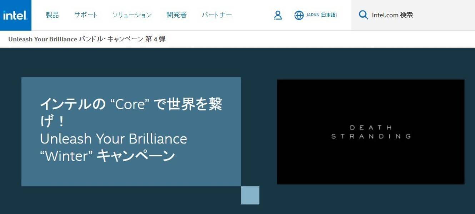
Task: Open the 製品 menu
Action: 52,15
